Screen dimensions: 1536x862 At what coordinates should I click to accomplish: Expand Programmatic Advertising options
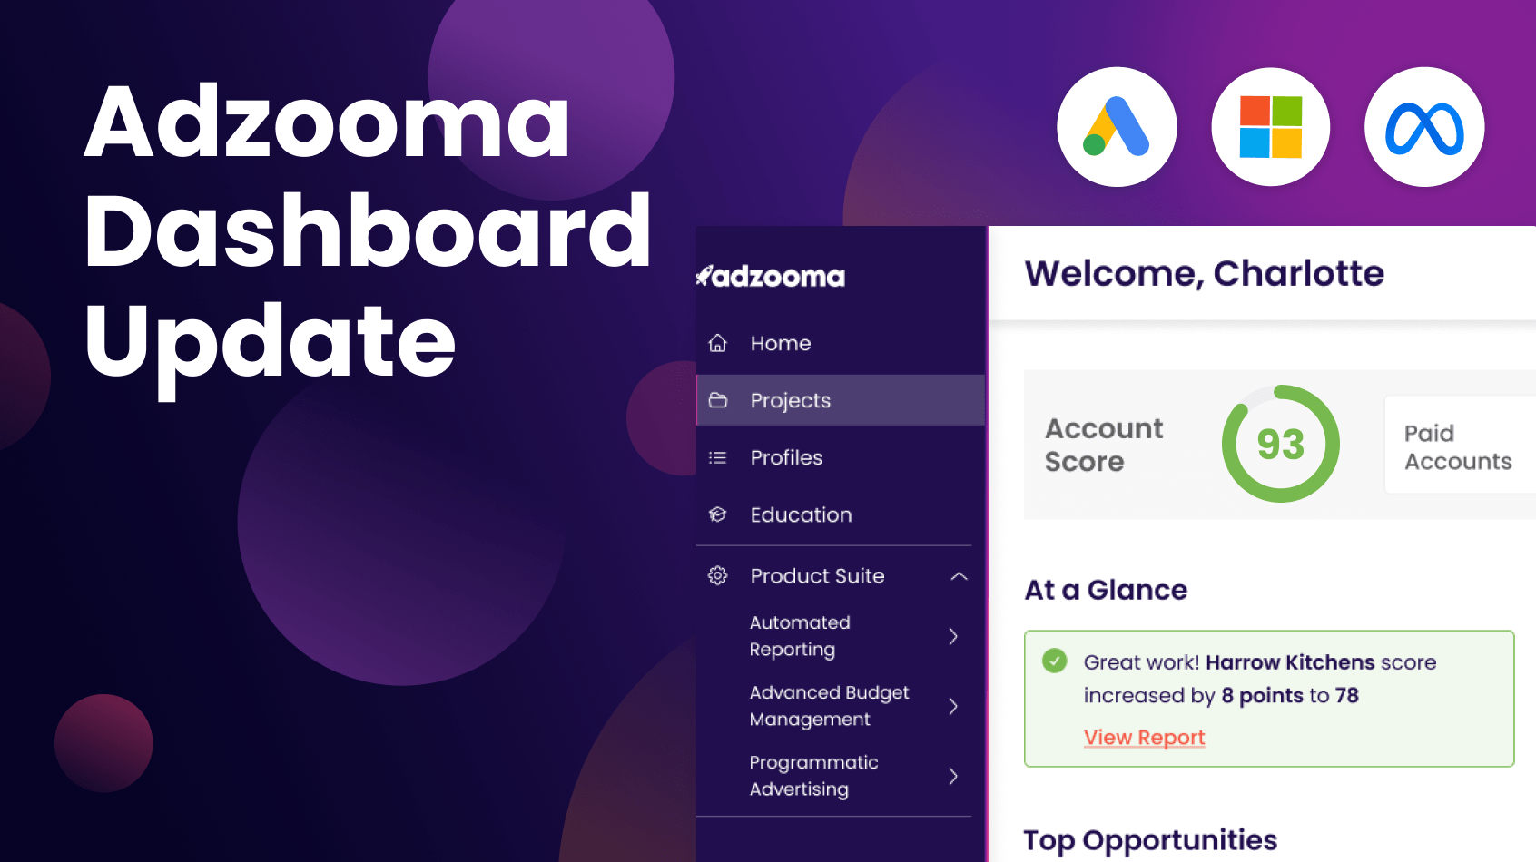tap(953, 776)
